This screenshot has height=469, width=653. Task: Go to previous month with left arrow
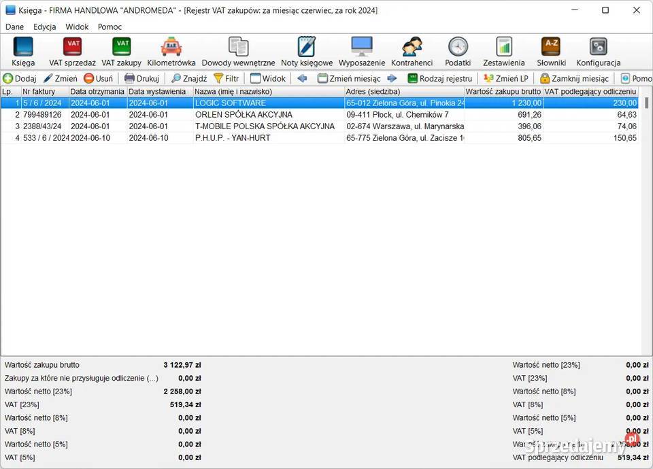pyautogui.click(x=302, y=78)
